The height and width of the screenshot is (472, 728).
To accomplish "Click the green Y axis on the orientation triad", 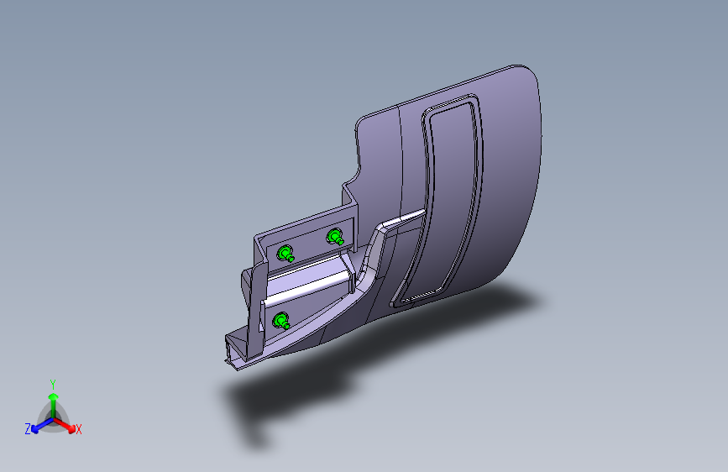I will (54, 405).
